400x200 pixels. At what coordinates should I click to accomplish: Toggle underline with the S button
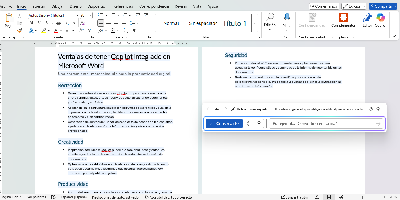tap(47, 23)
